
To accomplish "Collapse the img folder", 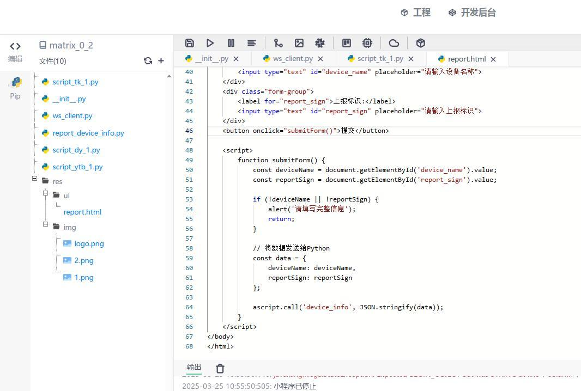I will (46, 224).
